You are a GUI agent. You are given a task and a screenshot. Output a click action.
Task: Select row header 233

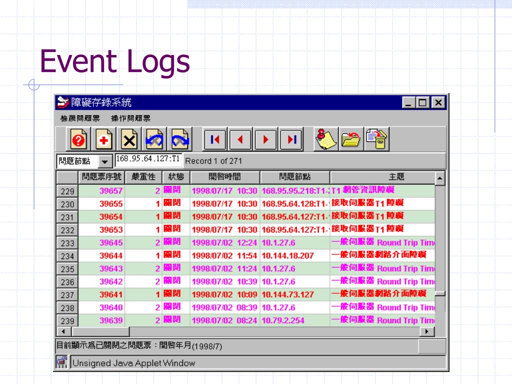[x=67, y=243]
